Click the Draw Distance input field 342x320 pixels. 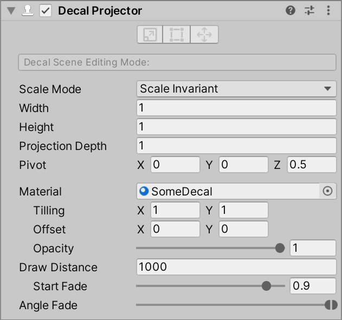236,267
